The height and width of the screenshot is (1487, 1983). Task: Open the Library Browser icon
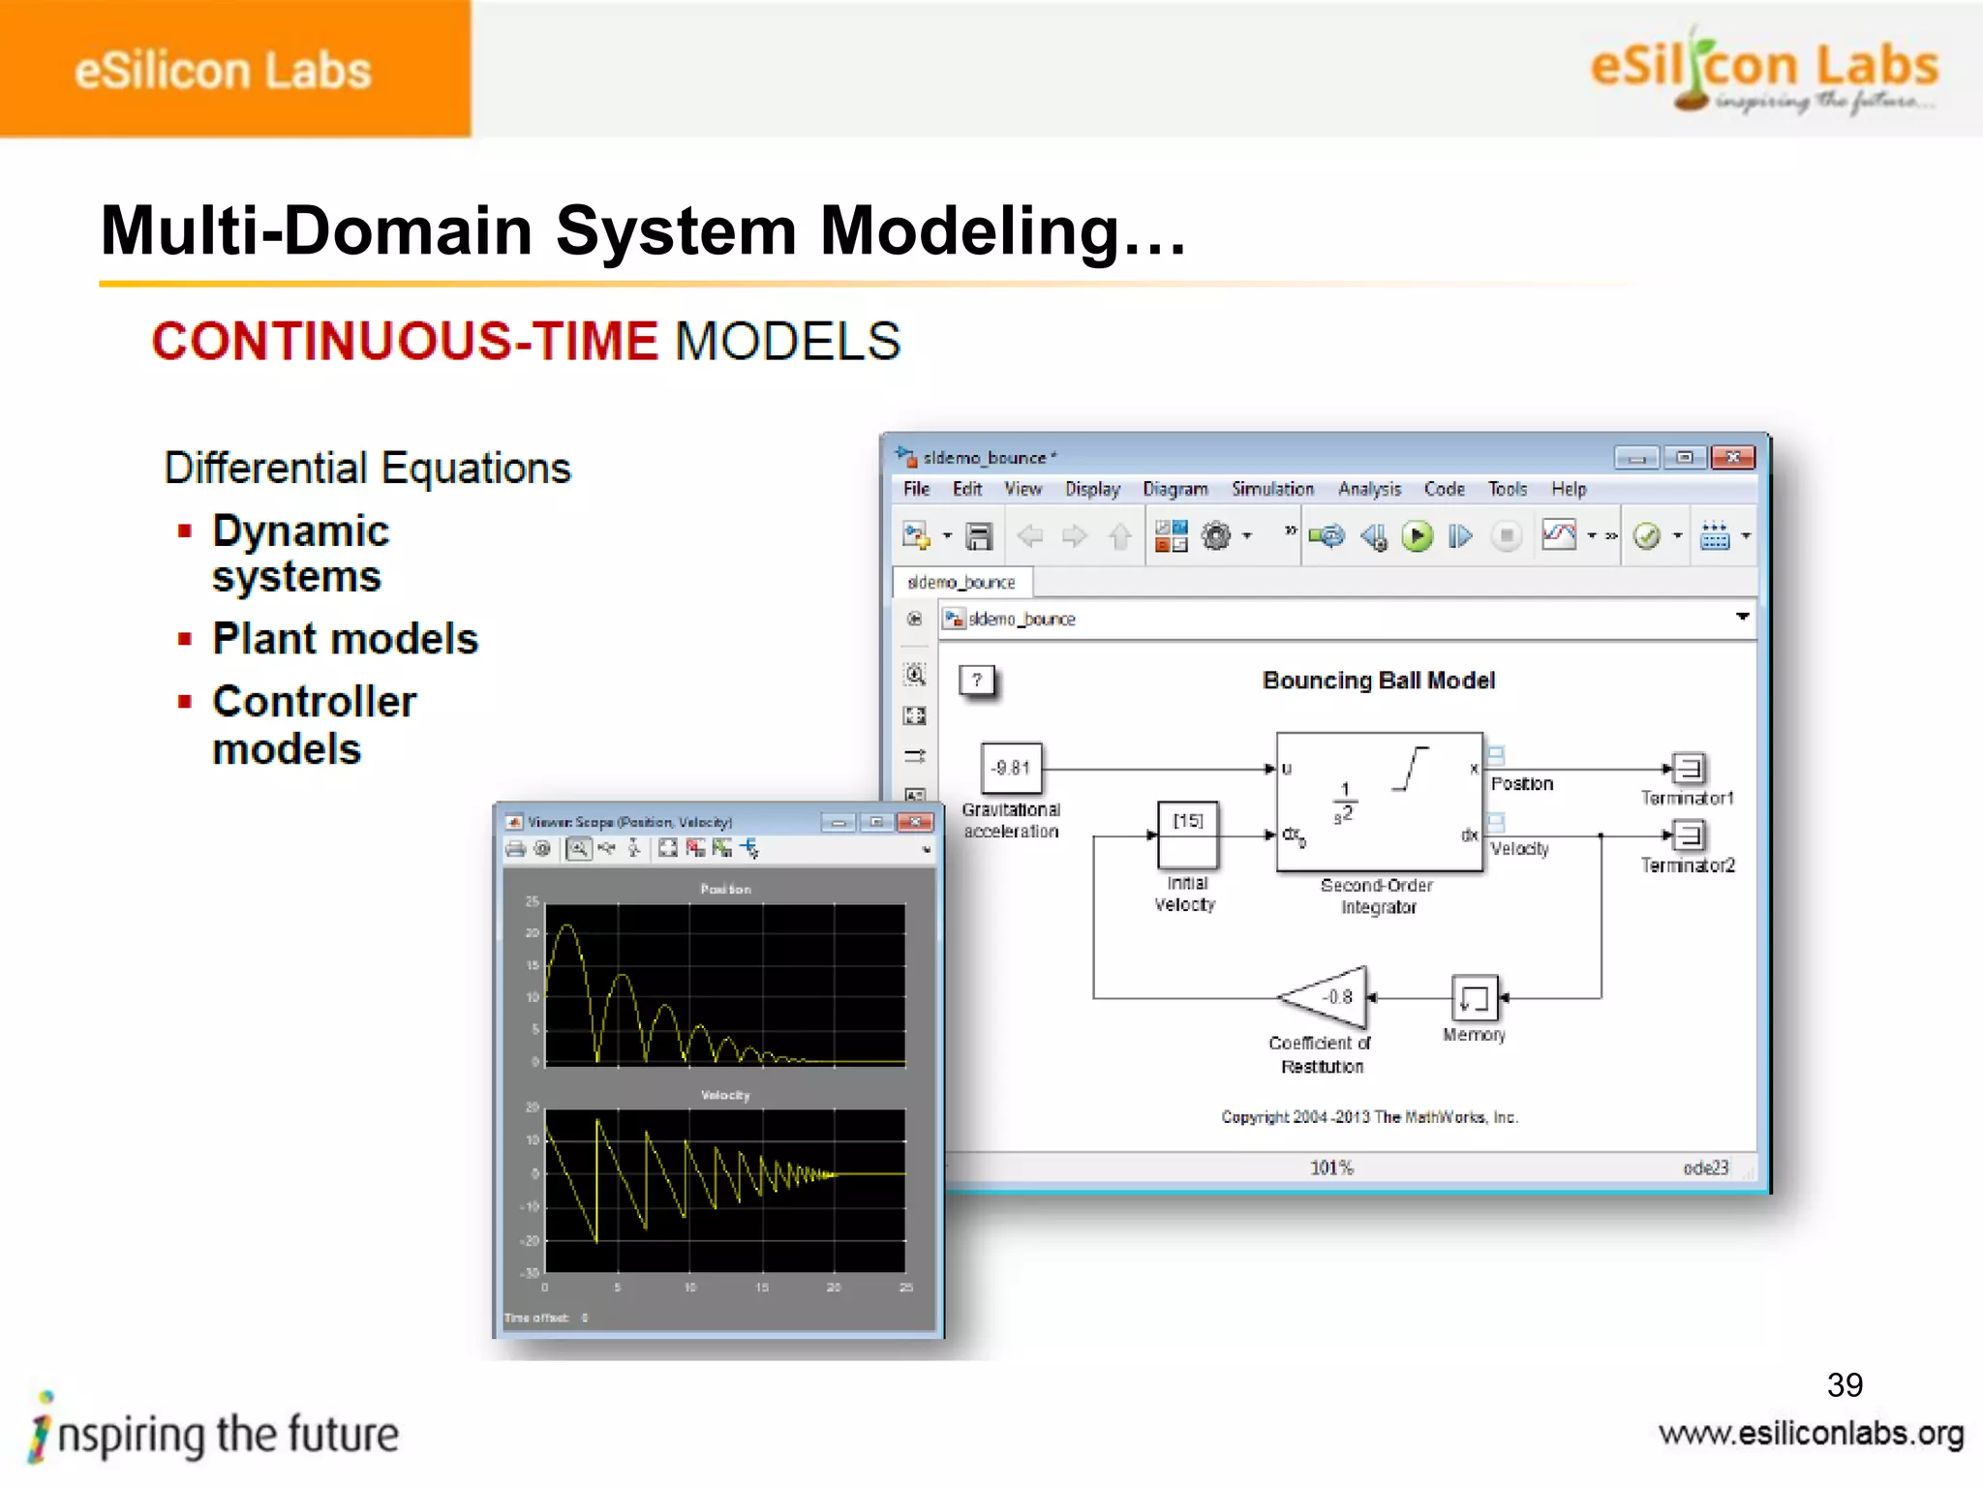pyautogui.click(x=1171, y=536)
